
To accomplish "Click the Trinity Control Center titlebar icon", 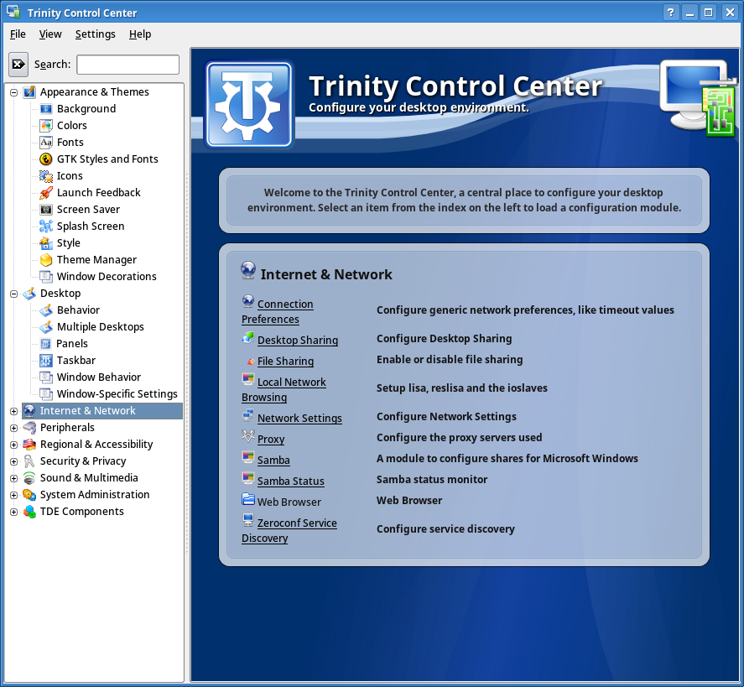I will 13,12.
